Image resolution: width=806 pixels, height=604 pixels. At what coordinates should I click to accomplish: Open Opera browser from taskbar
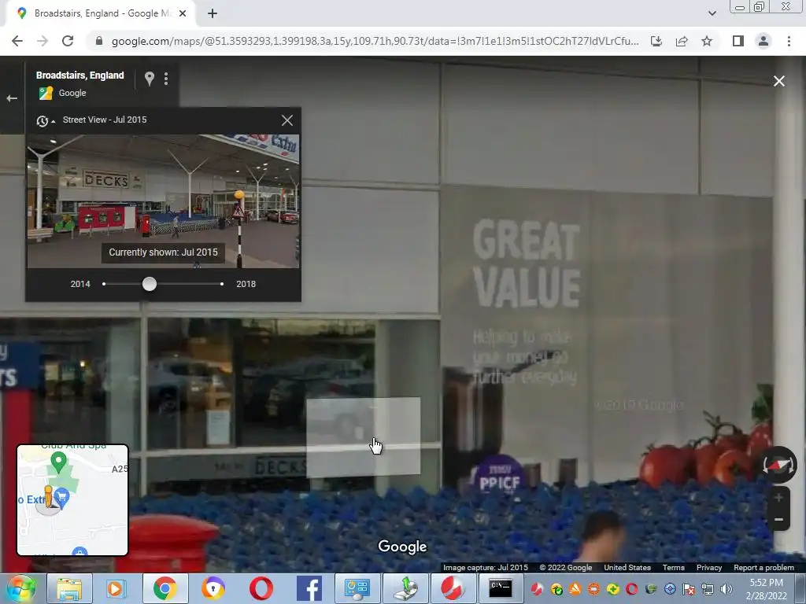click(261, 588)
